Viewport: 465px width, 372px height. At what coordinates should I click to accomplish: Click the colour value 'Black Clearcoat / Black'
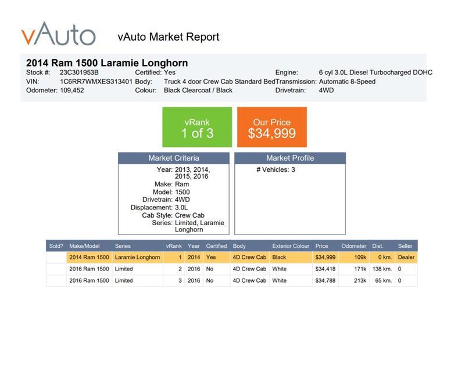pos(198,91)
